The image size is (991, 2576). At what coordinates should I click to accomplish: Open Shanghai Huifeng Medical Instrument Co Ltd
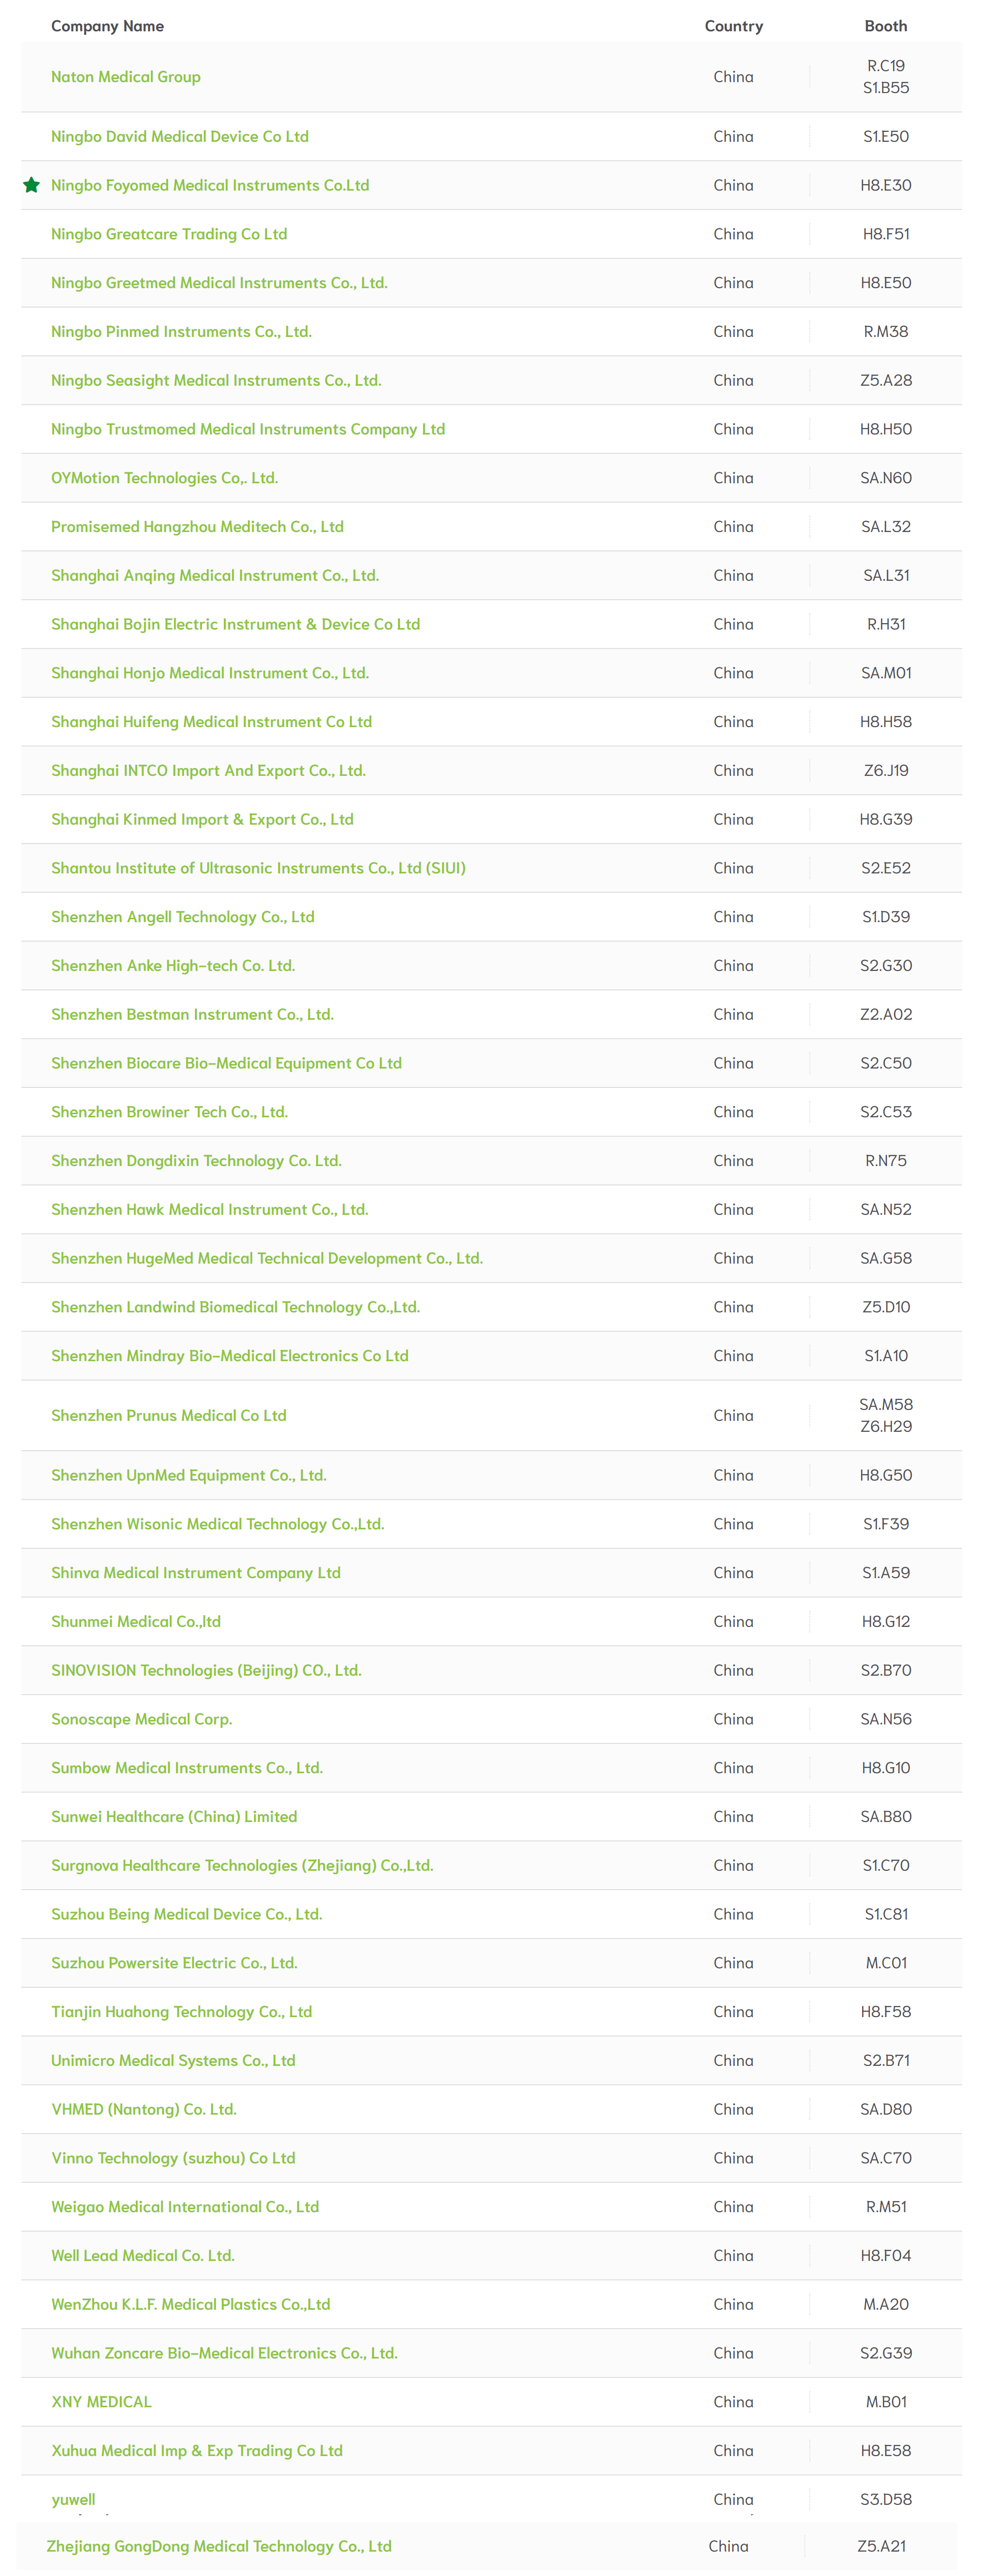pos(211,722)
